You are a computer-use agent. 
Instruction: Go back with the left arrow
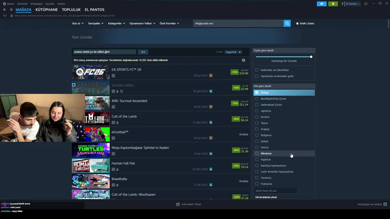[x=5, y=10]
